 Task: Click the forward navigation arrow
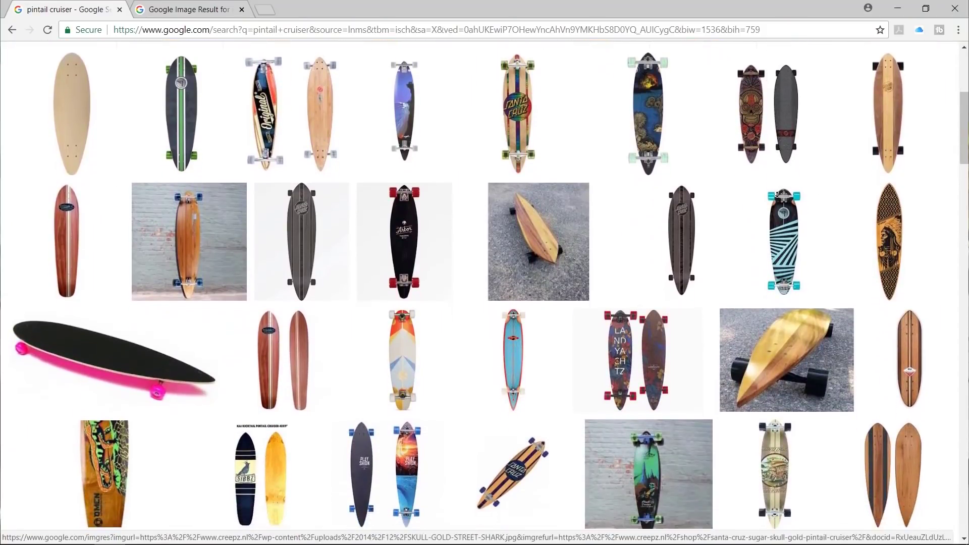pos(30,30)
